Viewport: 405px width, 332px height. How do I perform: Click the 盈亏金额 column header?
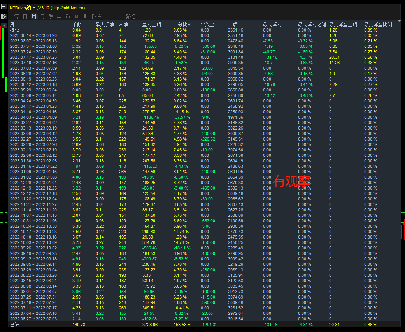tap(152, 25)
